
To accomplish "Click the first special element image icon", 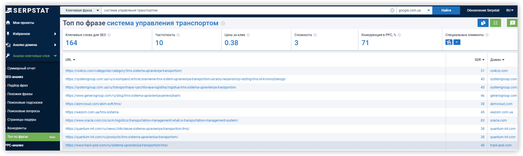I will point(449,42).
